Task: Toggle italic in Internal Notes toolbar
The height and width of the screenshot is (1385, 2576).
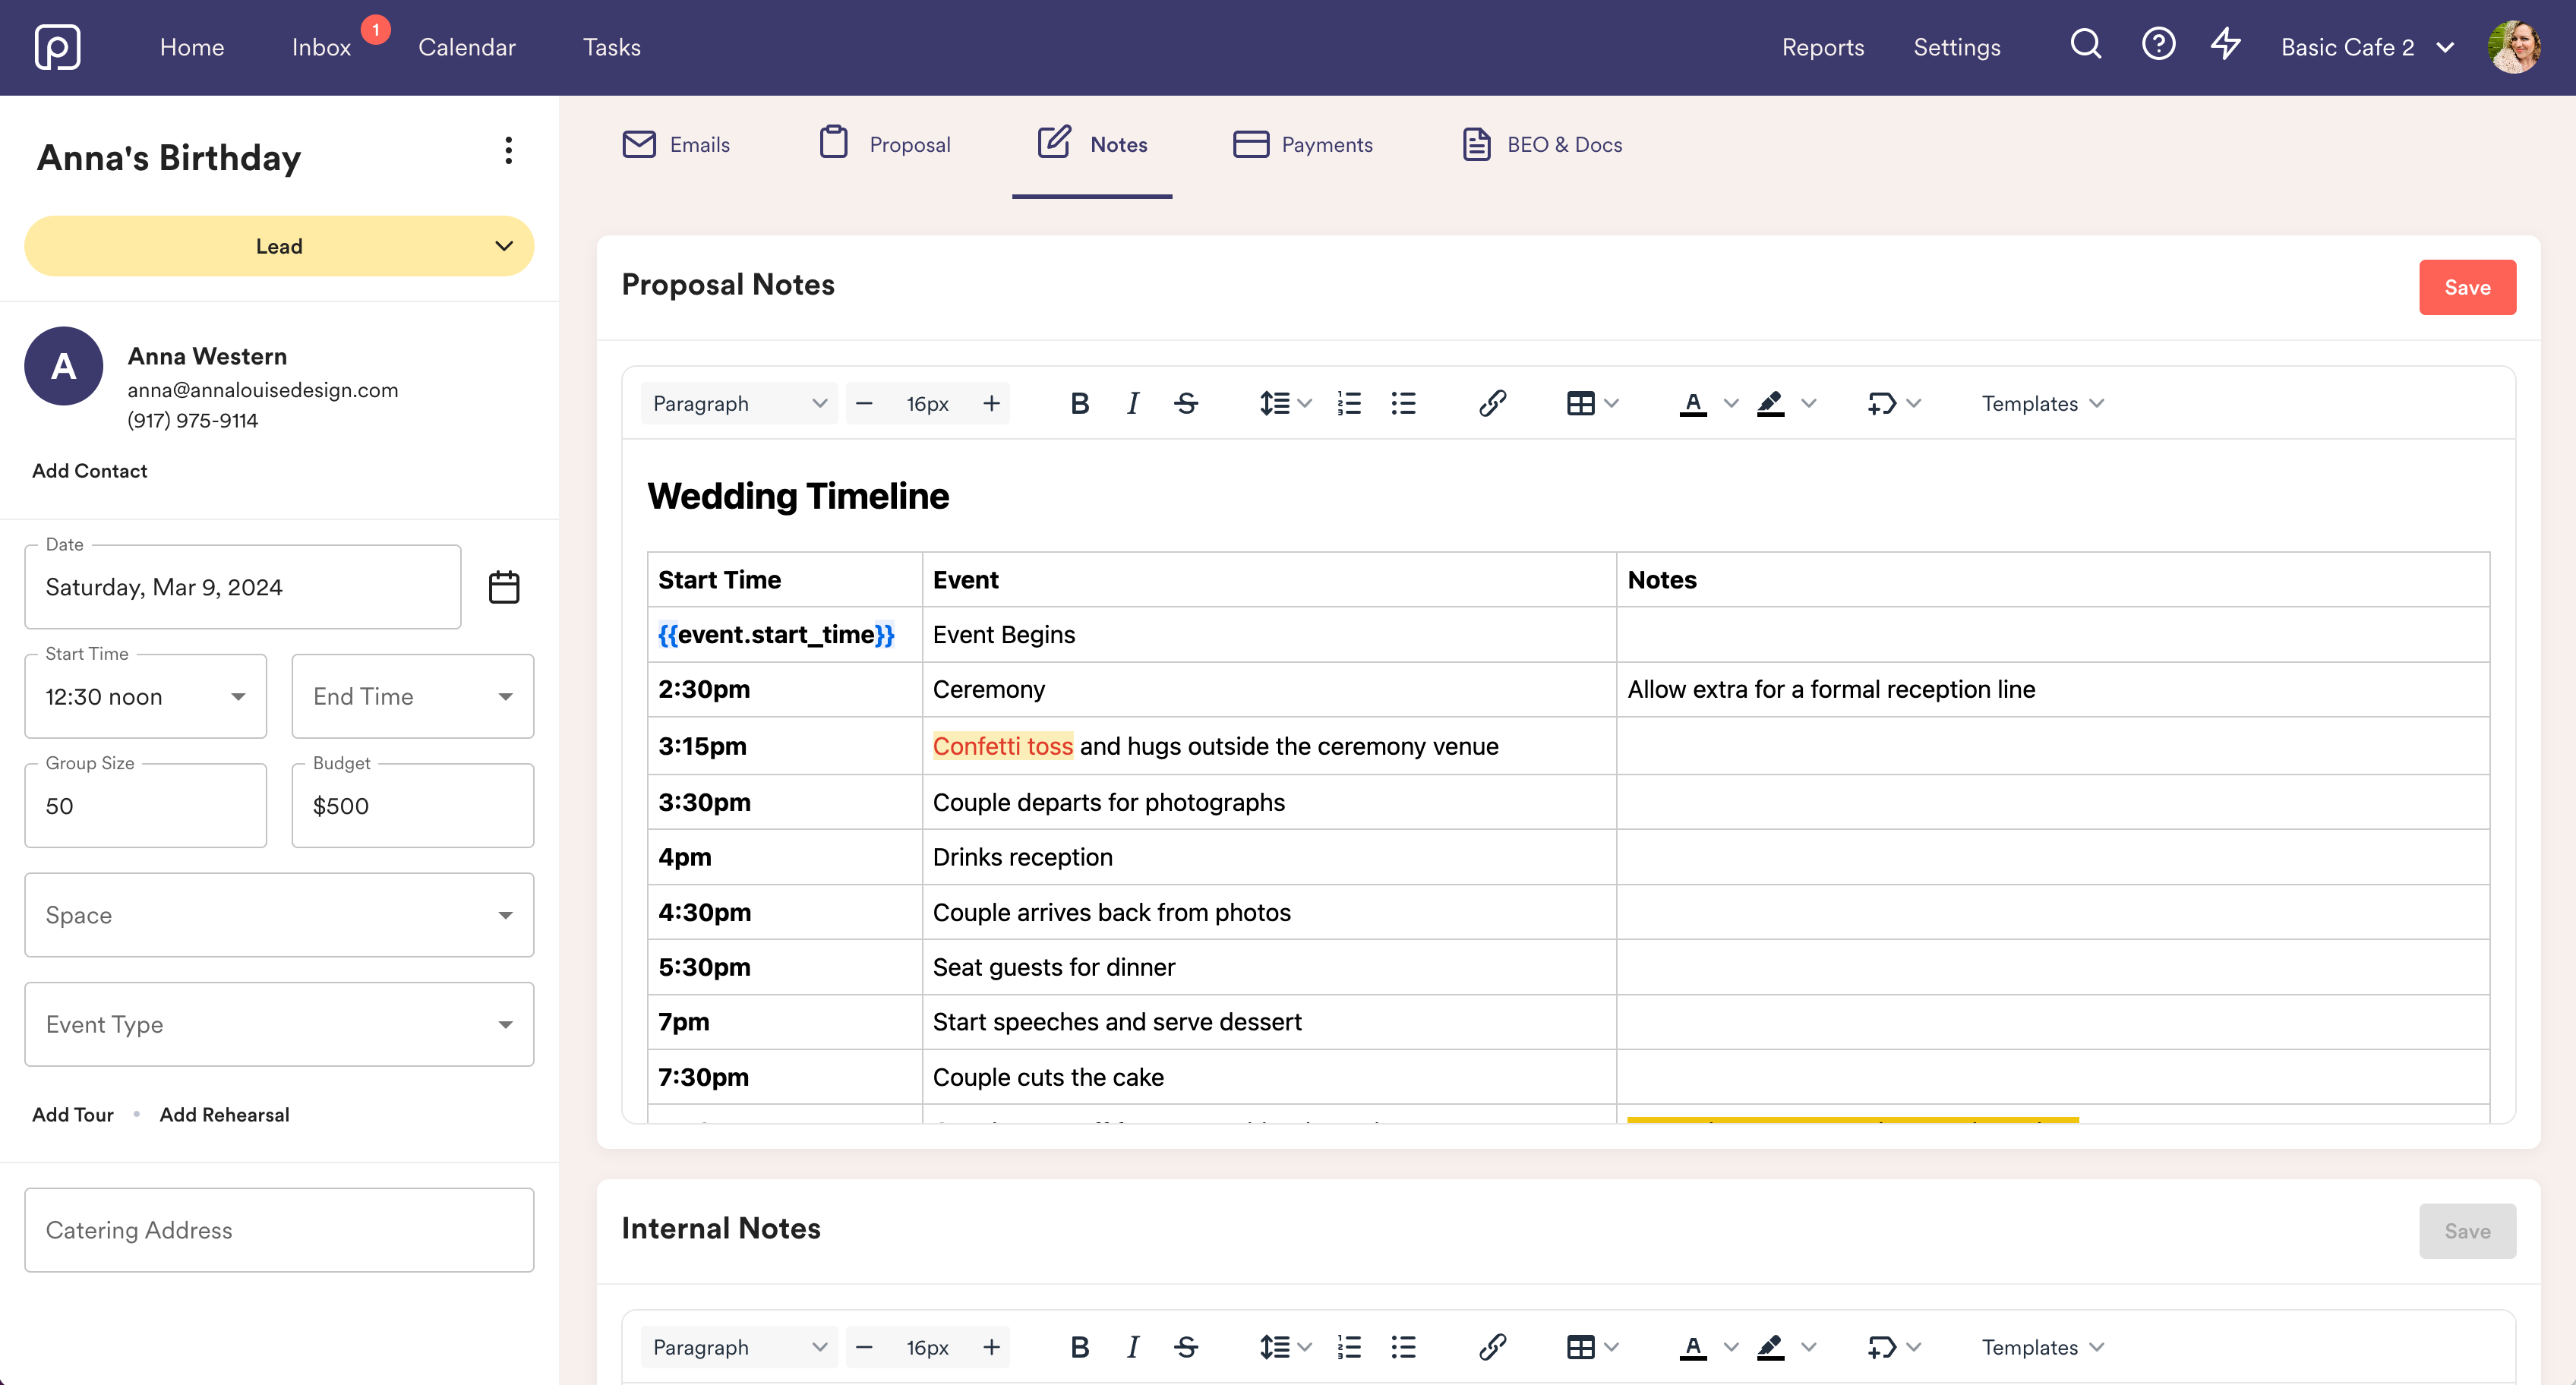Action: 1132,1348
